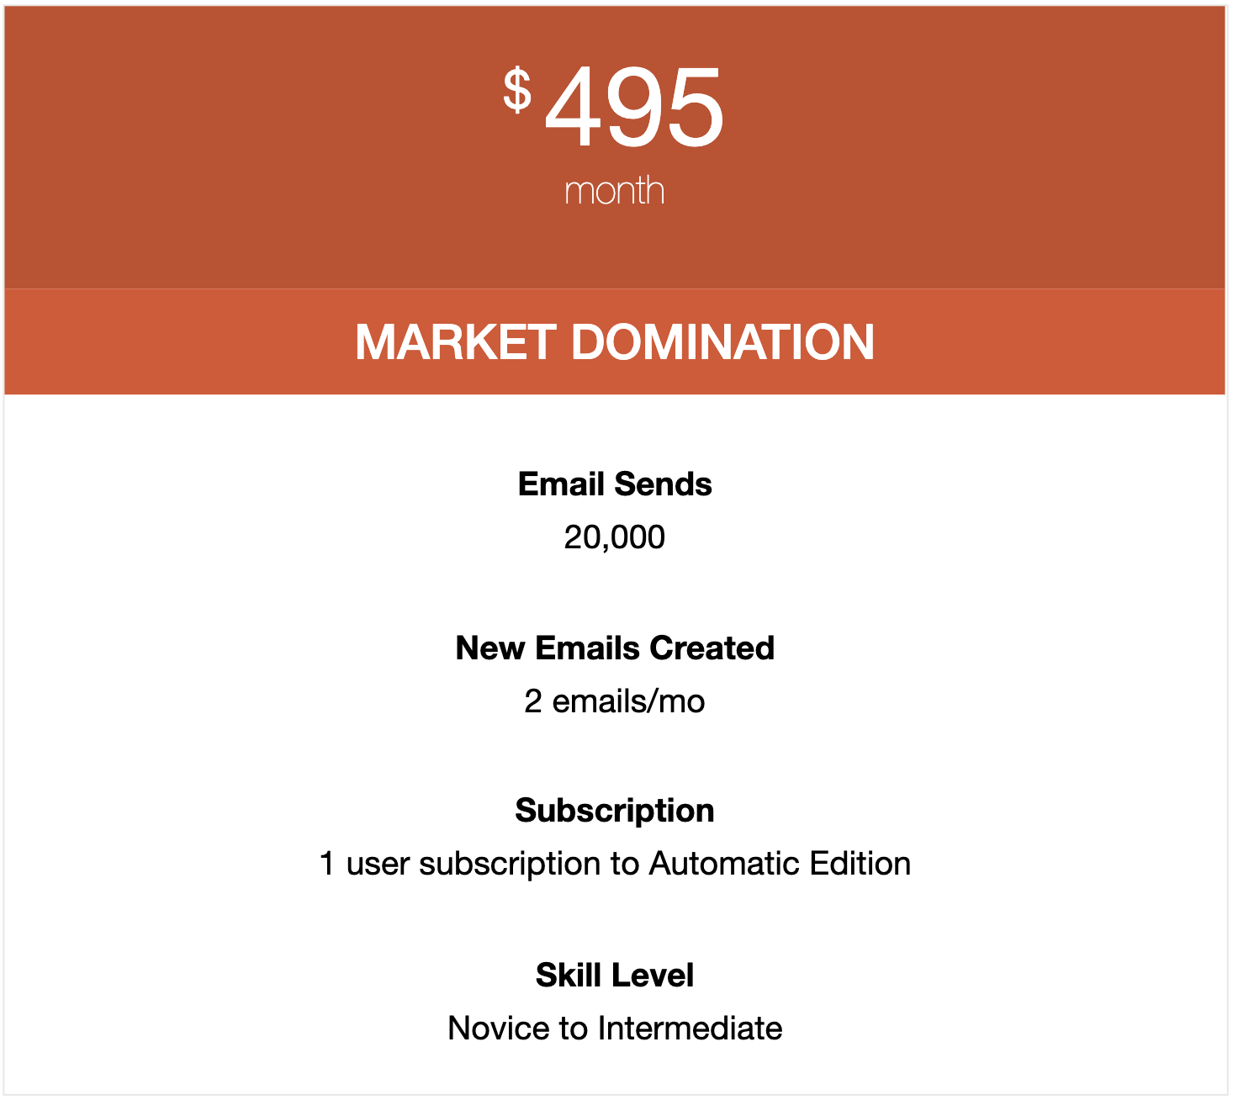Click the word DOMINATION in the title
The image size is (1233, 1100).
(x=723, y=341)
